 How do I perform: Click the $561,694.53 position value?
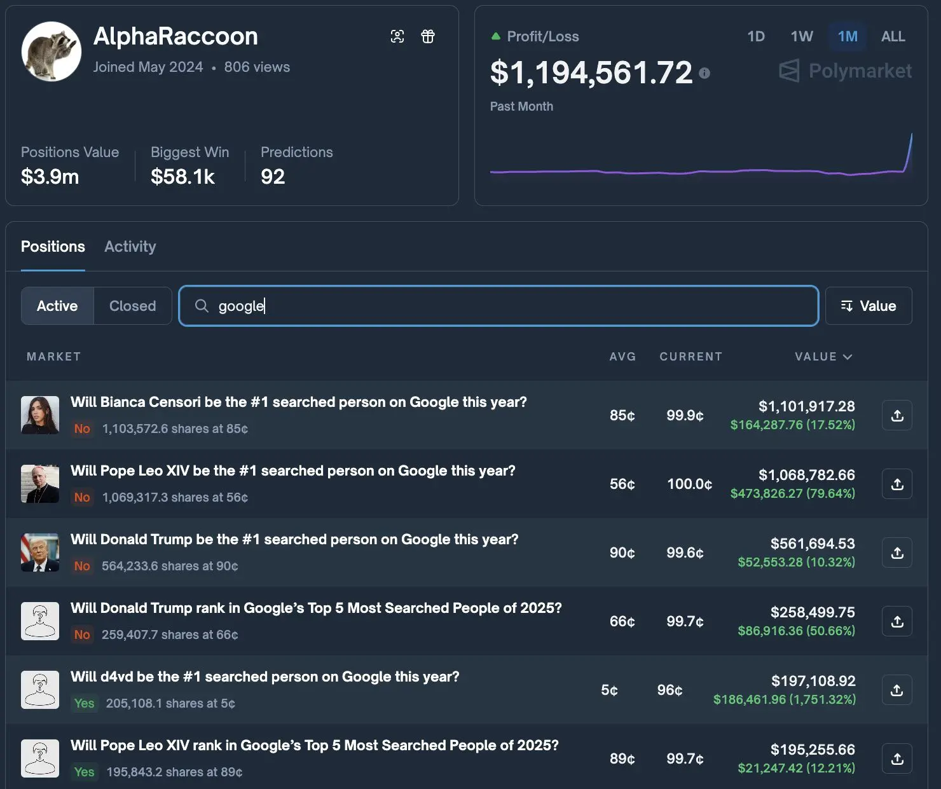[813, 544]
